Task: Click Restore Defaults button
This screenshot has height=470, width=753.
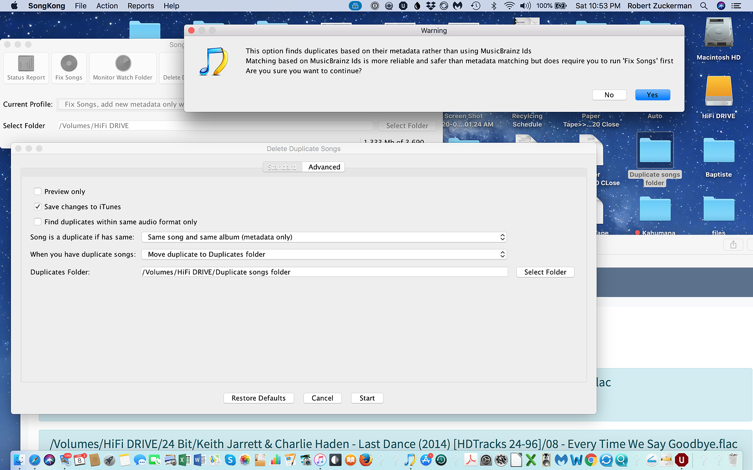Action: [259, 398]
